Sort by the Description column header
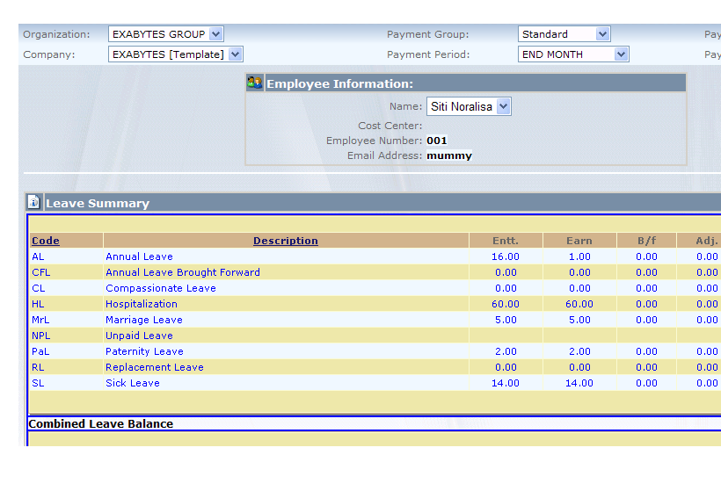This screenshot has height=491, width=721. [286, 241]
